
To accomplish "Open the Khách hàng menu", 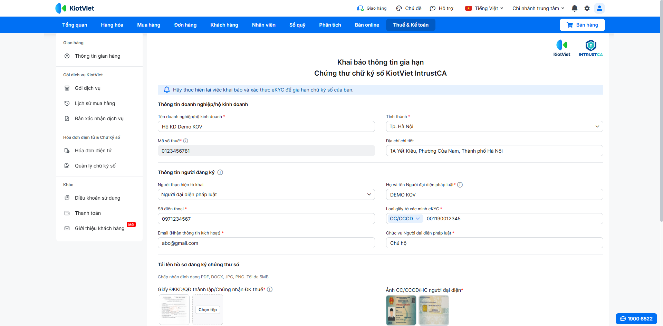I will pos(224,25).
